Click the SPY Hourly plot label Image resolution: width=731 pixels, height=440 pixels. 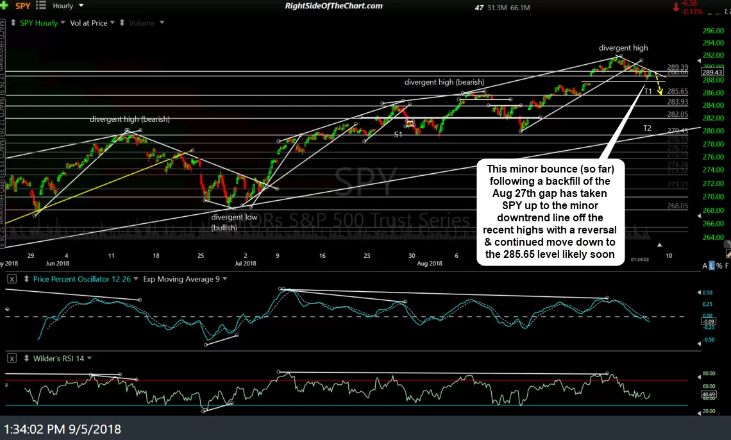click(38, 23)
